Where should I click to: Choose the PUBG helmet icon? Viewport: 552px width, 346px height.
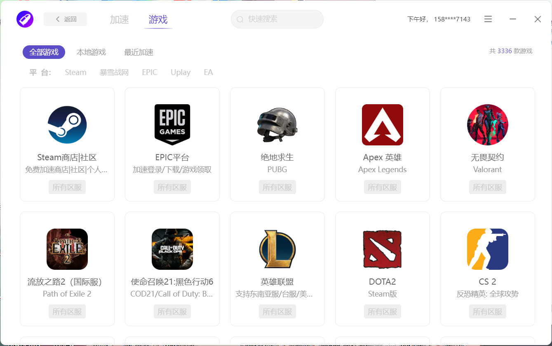click(277, 125)
